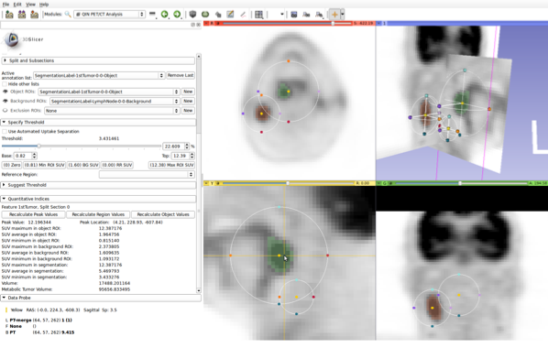Viewport: 548px width, 348px height.
Task: Click the Threshold slider handle
Action: coord(38,146)
